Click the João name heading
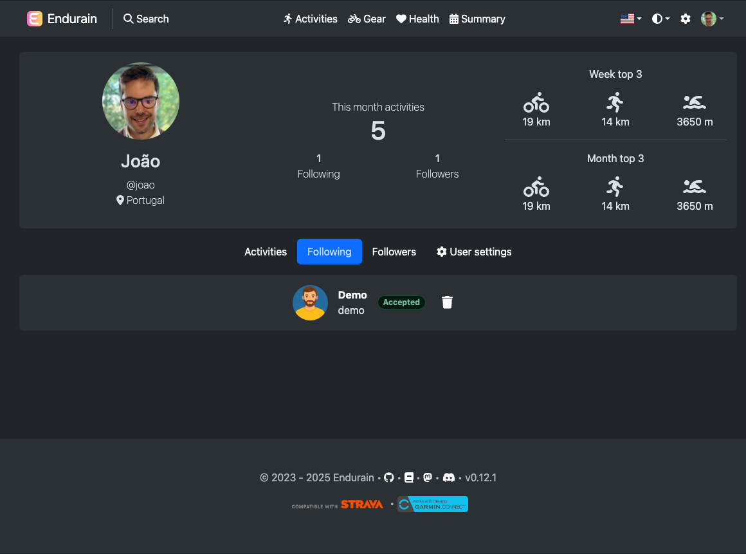This screenshot has width=746, height=554. pos(140,161)
